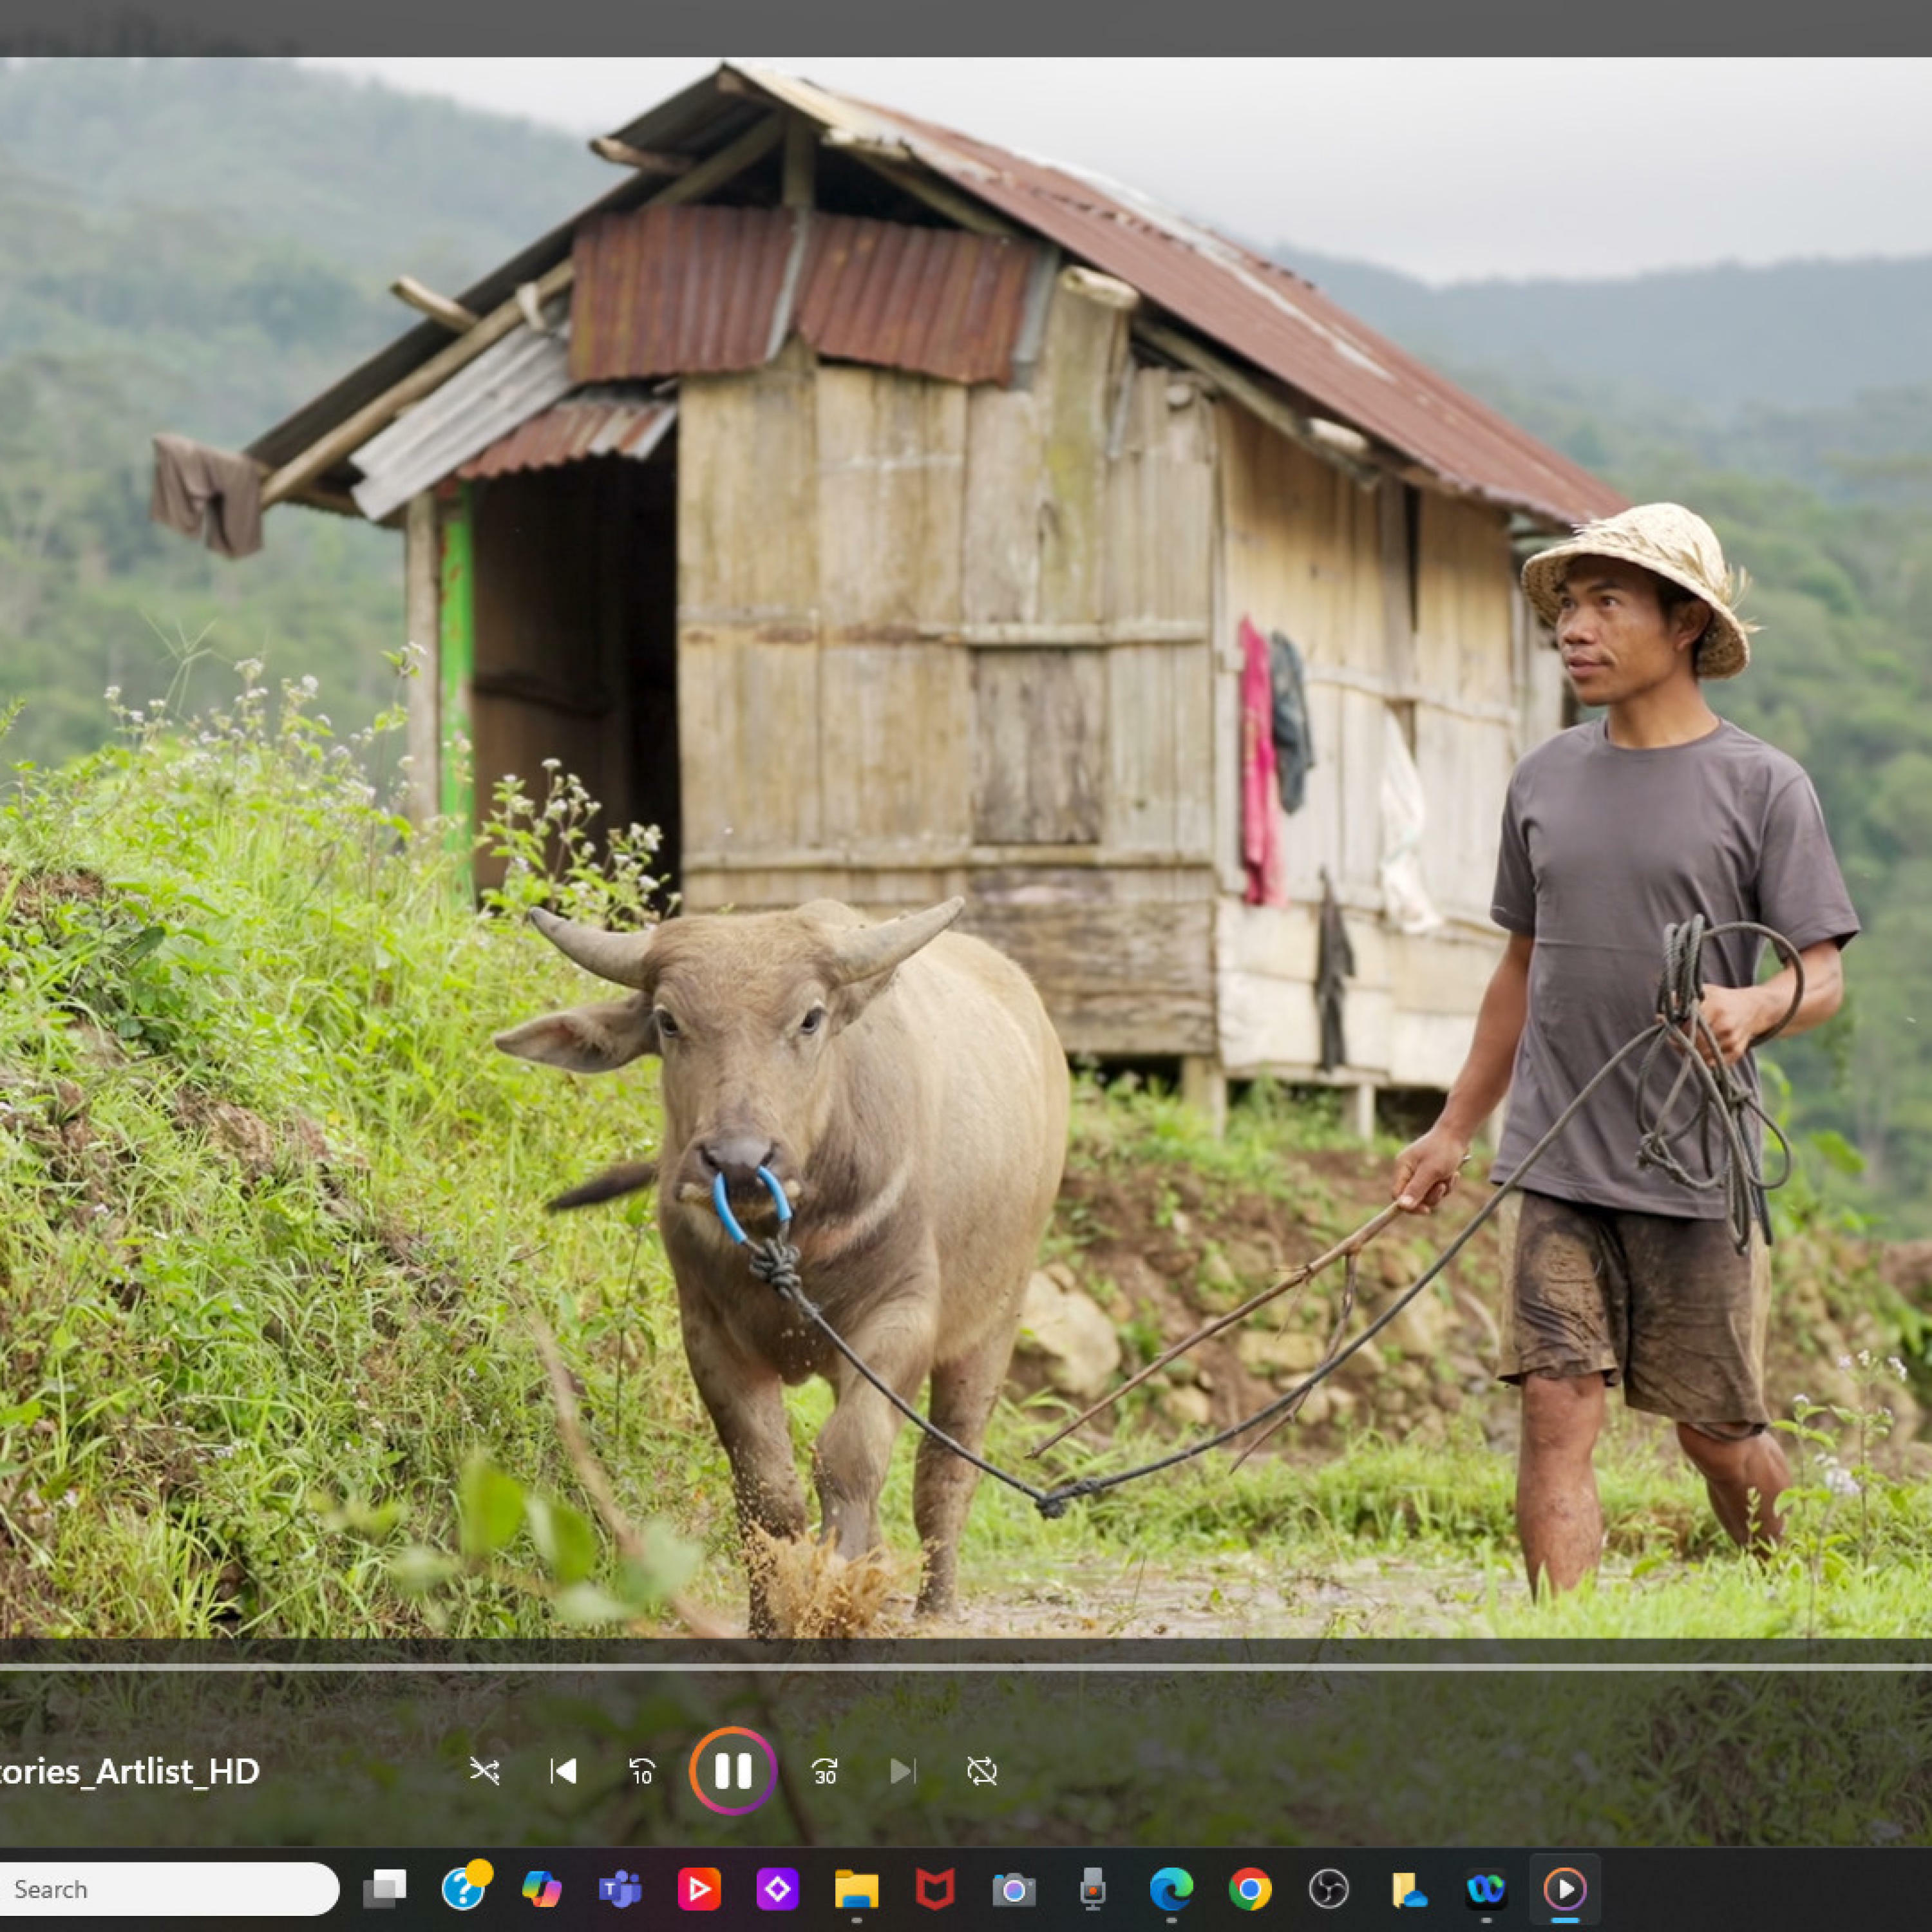The image size is (1932, 1932).
Task: Toggle shuffle mode
Action: 485,1771
